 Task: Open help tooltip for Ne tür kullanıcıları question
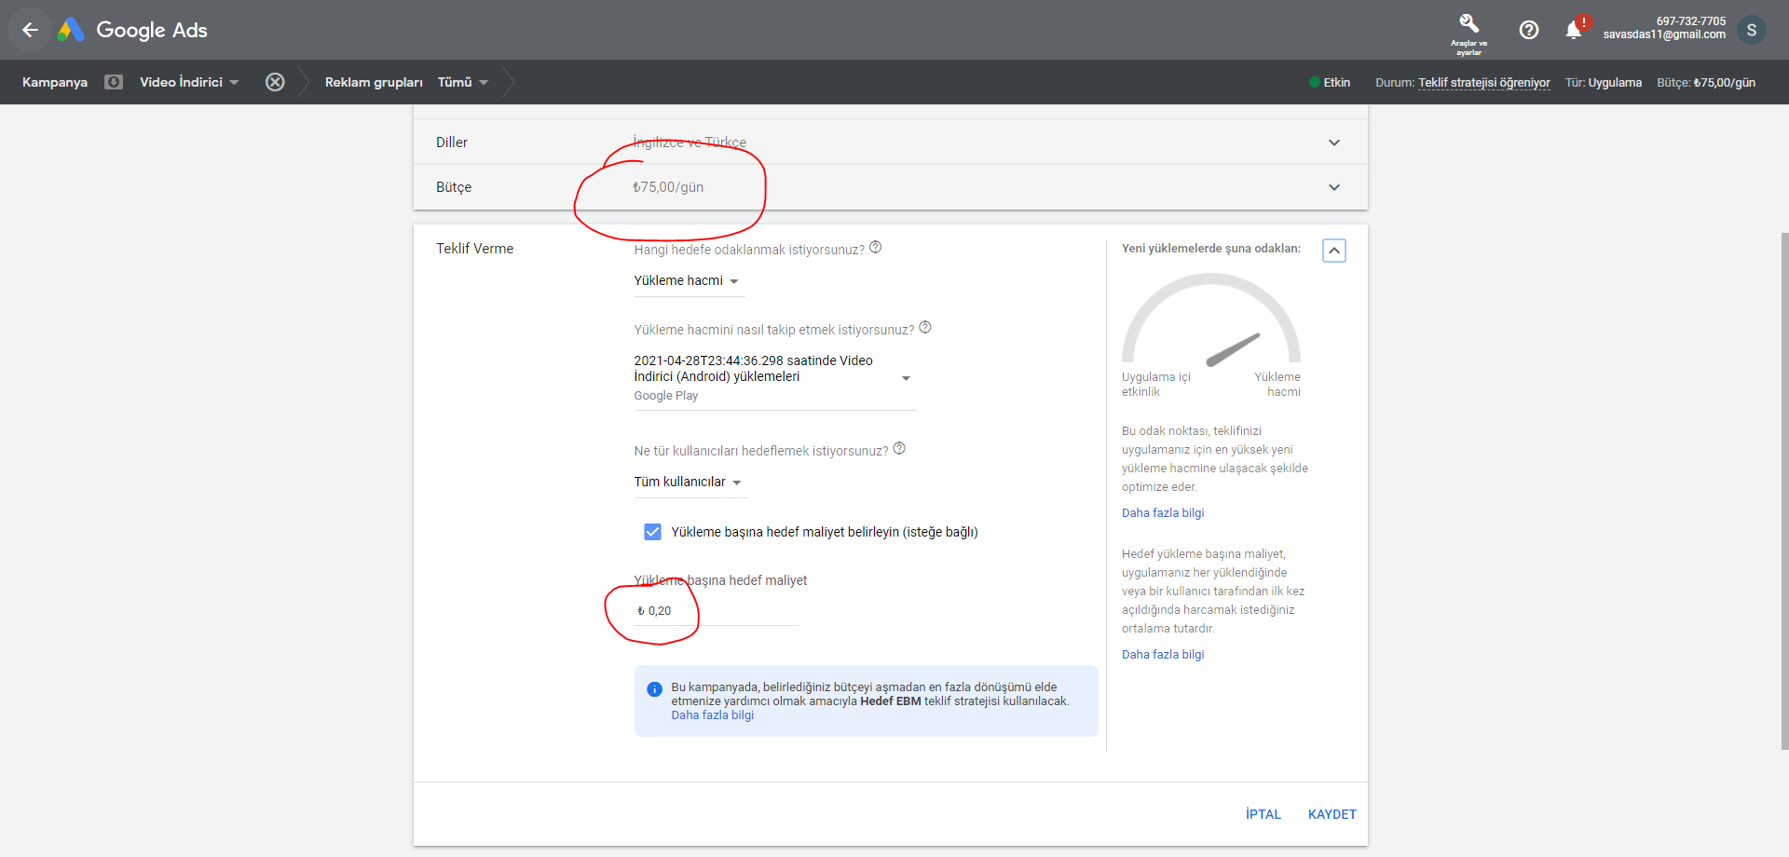click(x=899, y=449)
